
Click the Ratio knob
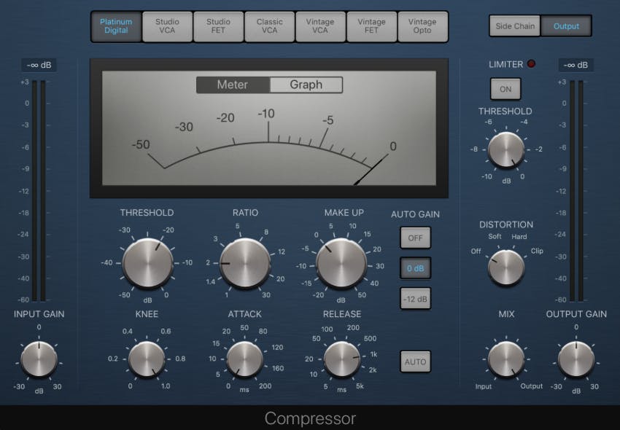[x=244, y=263]
